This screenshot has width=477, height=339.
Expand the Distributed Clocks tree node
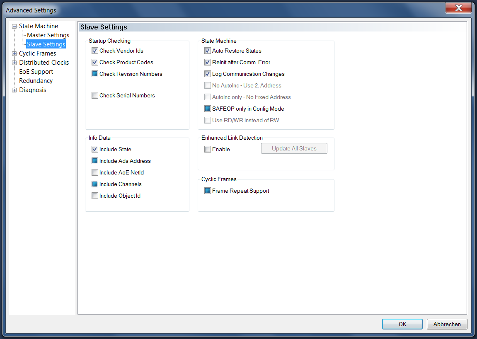15,63
